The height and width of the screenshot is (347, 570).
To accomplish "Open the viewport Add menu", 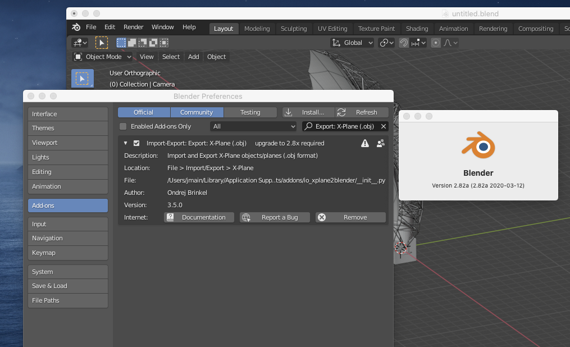I will click(x=193, y=57).
